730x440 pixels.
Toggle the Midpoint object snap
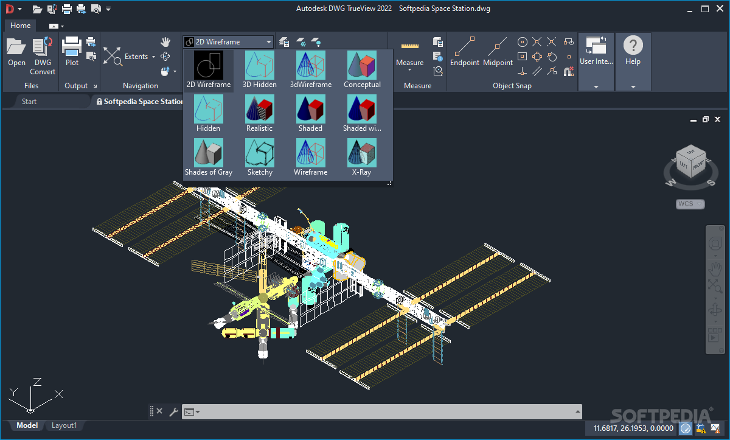[498, 52]
